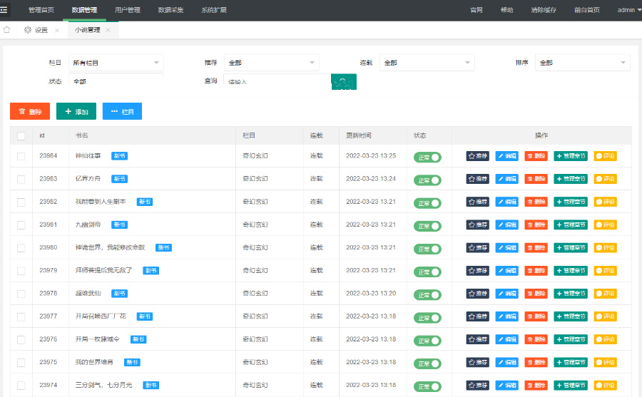Open the 栏目 dropdown showing 所有栏目

click(x=116, y=63)
